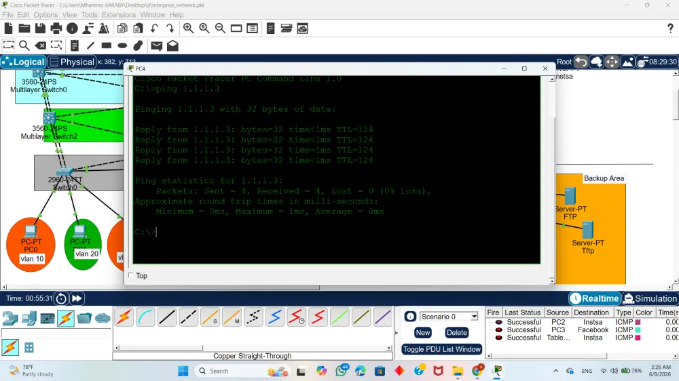Image resolution: width=679 pixels, height=381 pixels.
Task: Open the Network Devices category
Action: [10, 319]
